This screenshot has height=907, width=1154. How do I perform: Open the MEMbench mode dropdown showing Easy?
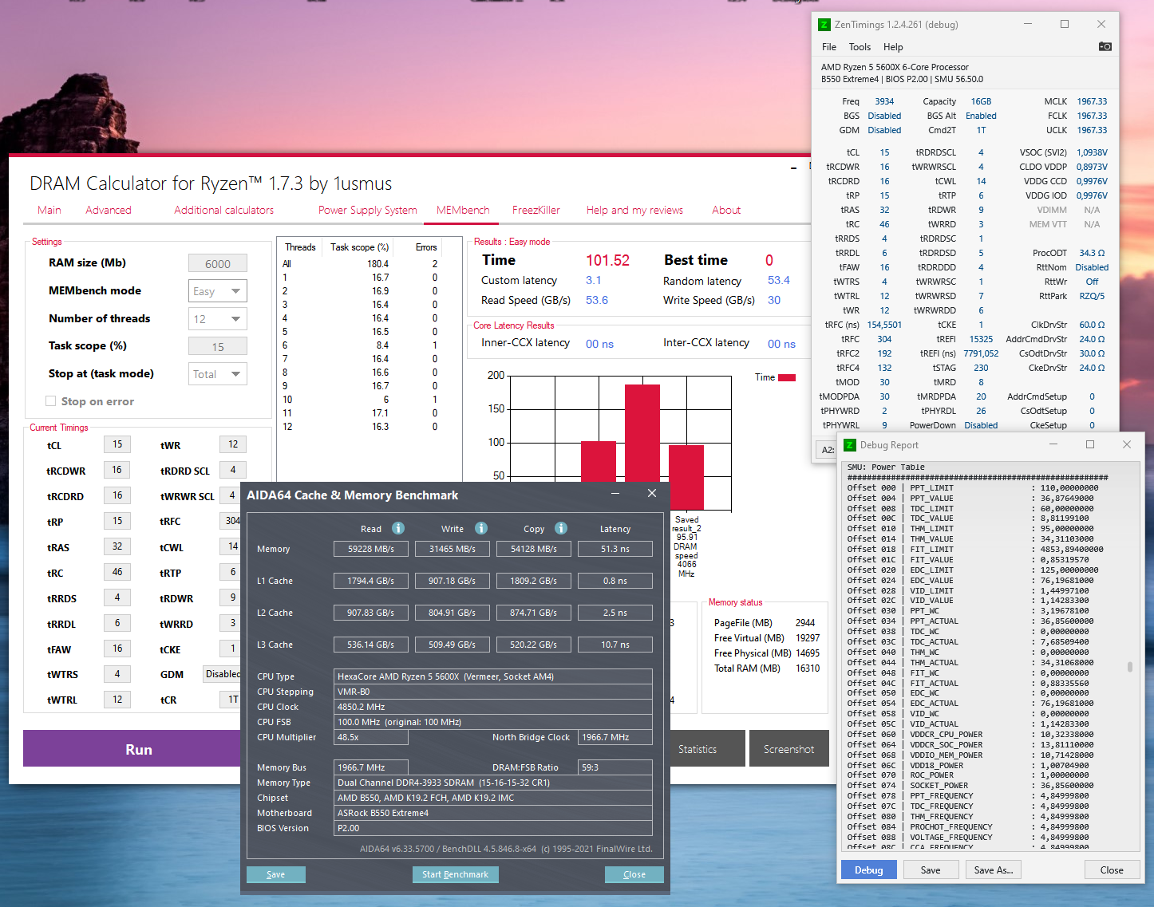tap(218, 291)
